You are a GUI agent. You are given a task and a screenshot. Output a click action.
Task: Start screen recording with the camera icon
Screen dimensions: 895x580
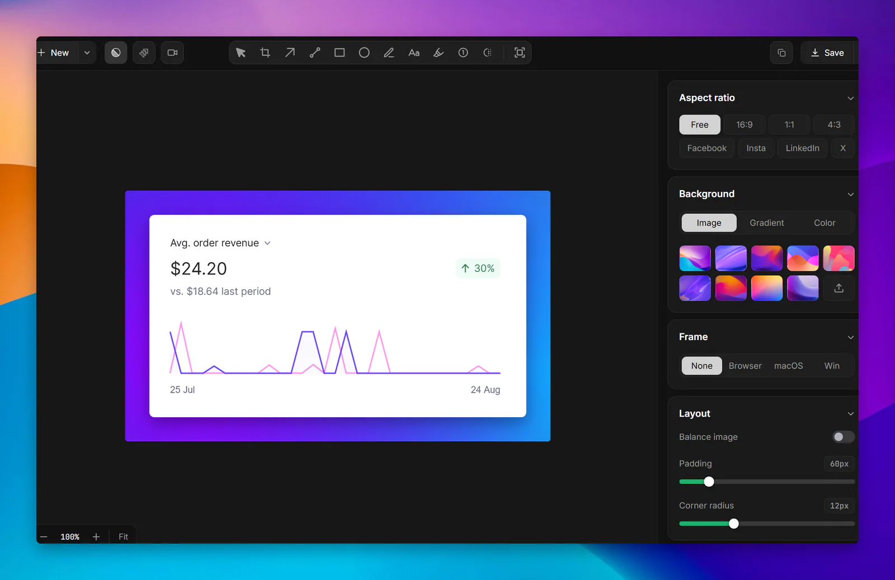(x=172, y=53)
